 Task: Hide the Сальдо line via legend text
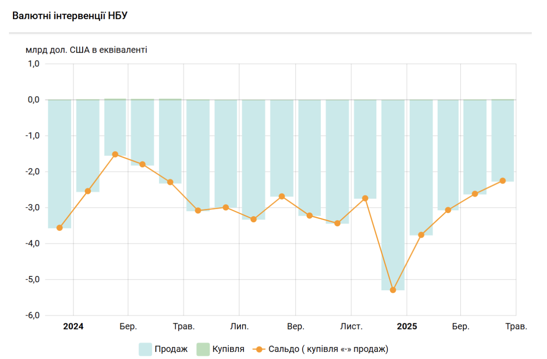(x=328, y=349)
